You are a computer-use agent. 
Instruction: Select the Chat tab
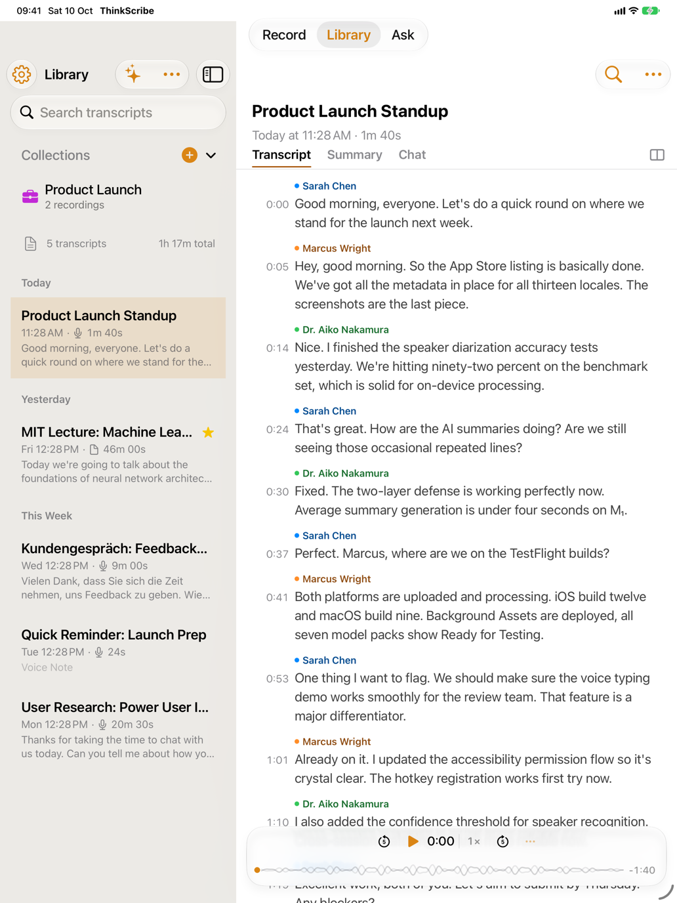point(412,155)
